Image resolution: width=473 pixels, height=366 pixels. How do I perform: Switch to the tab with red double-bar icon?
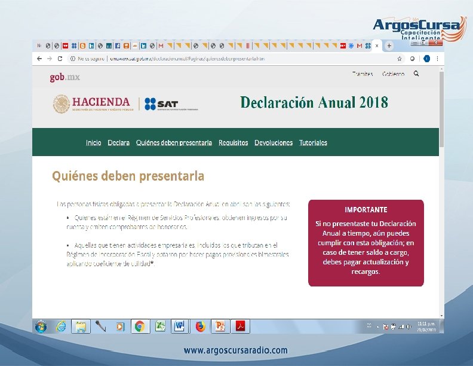tap(247, 46)
